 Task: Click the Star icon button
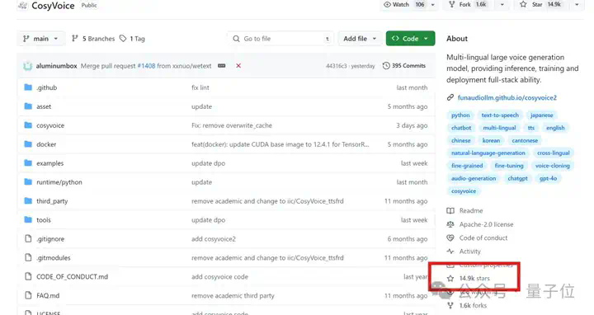[x=523, y=5]
